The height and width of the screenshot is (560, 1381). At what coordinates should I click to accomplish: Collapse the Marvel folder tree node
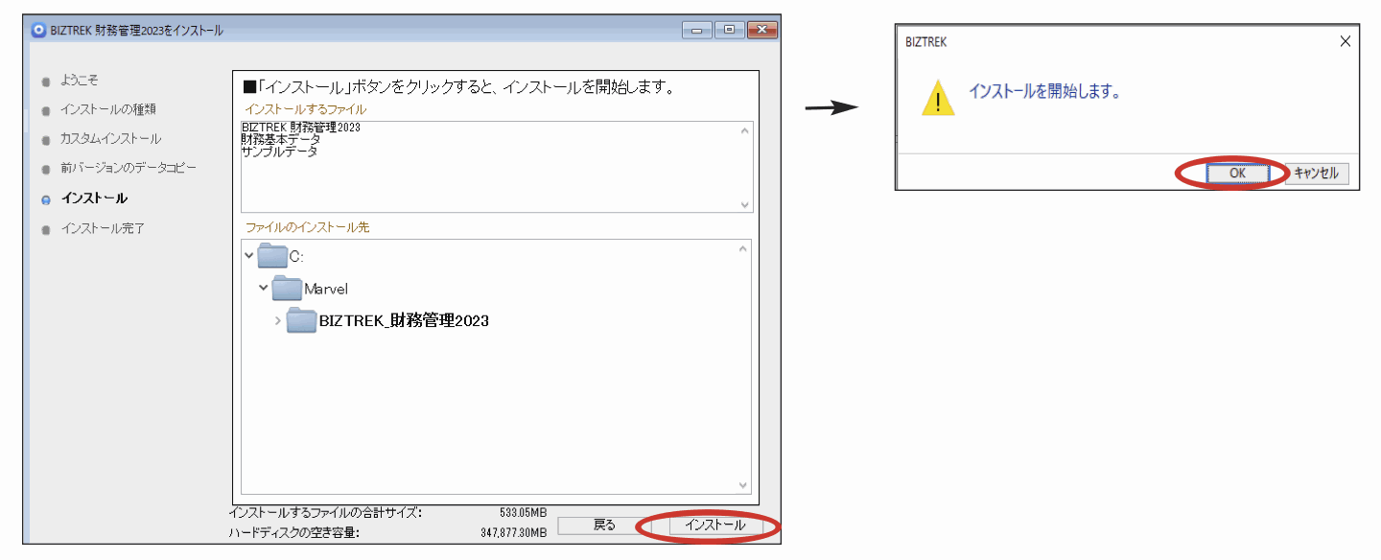(264, 288)
